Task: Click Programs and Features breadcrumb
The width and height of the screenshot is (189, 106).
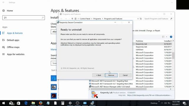Action: click(x=113, y=19)
